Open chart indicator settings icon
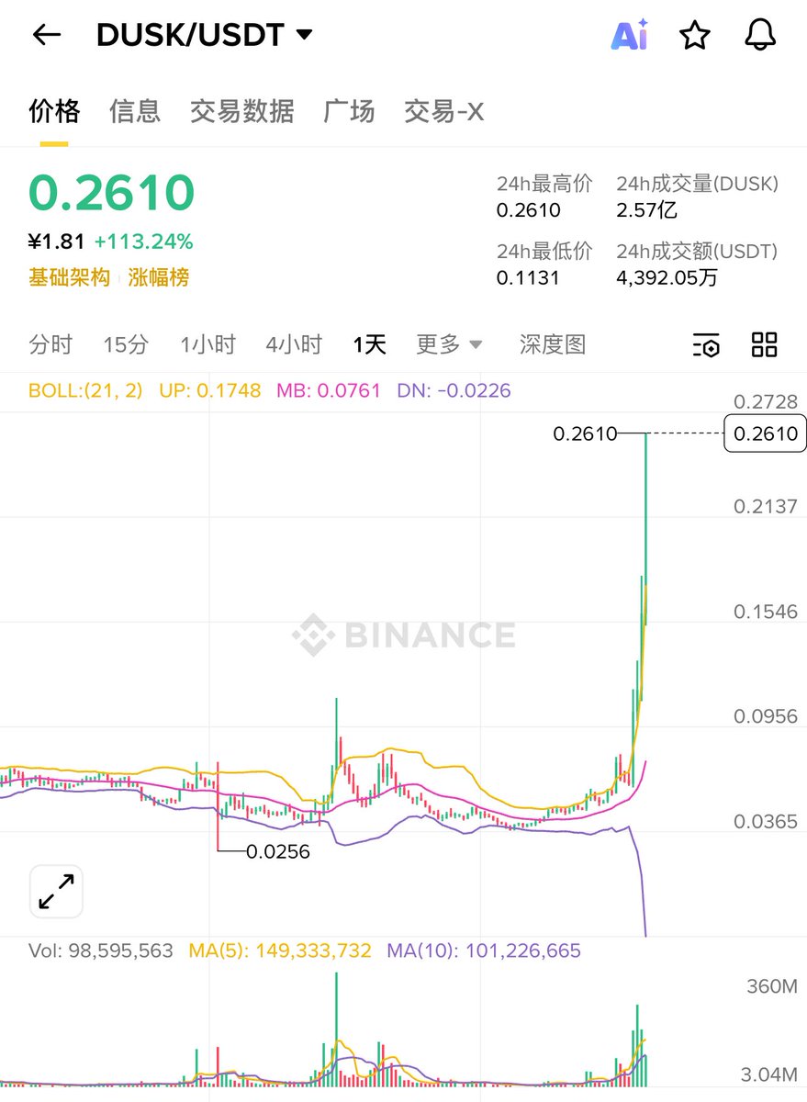The width and height of the screenshot is (807, 1102). pyautogui.click(x=706, y=345)
